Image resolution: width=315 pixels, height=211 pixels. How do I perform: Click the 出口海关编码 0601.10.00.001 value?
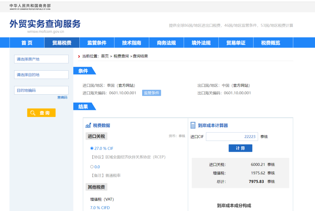coord(237,93)
